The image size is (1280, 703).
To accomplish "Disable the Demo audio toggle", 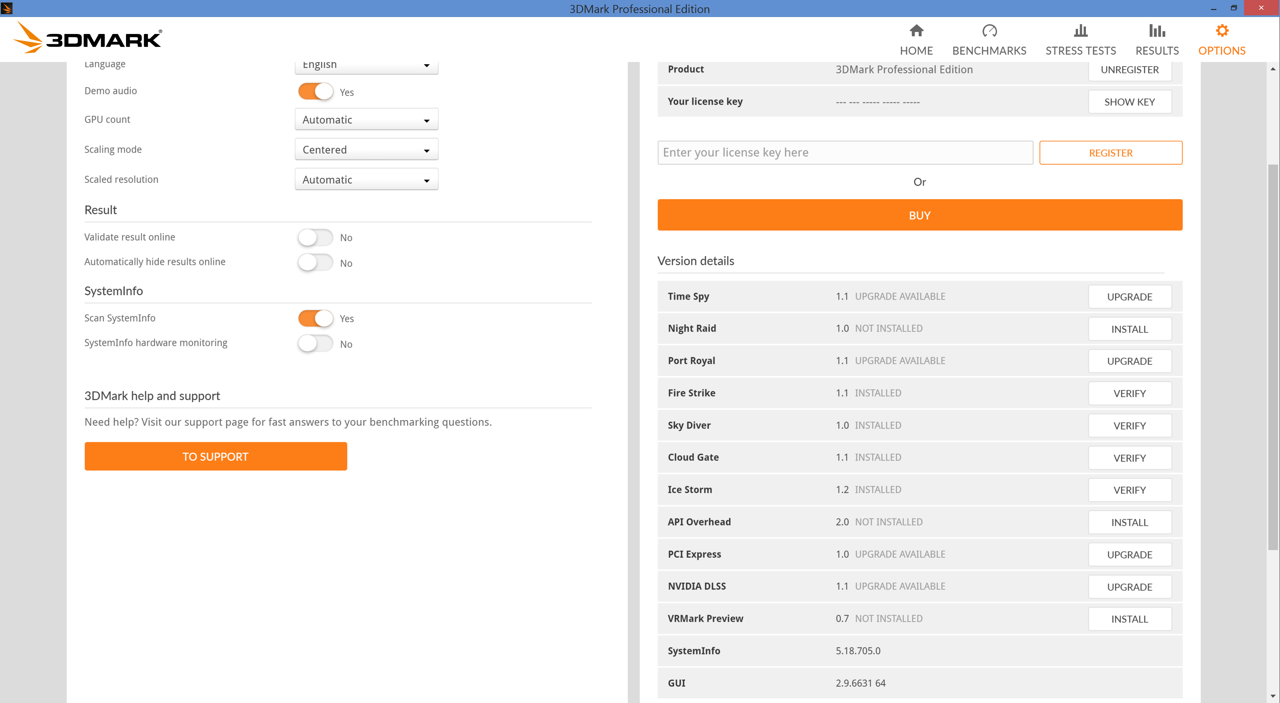I will [x=316, y=91].
